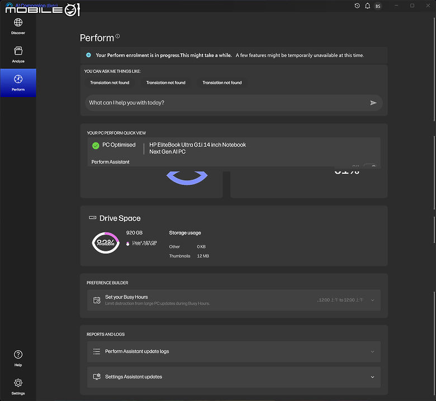Open the Analyze section in sidebar
Screen dimensions: 436x401
(x=18, y=55)
